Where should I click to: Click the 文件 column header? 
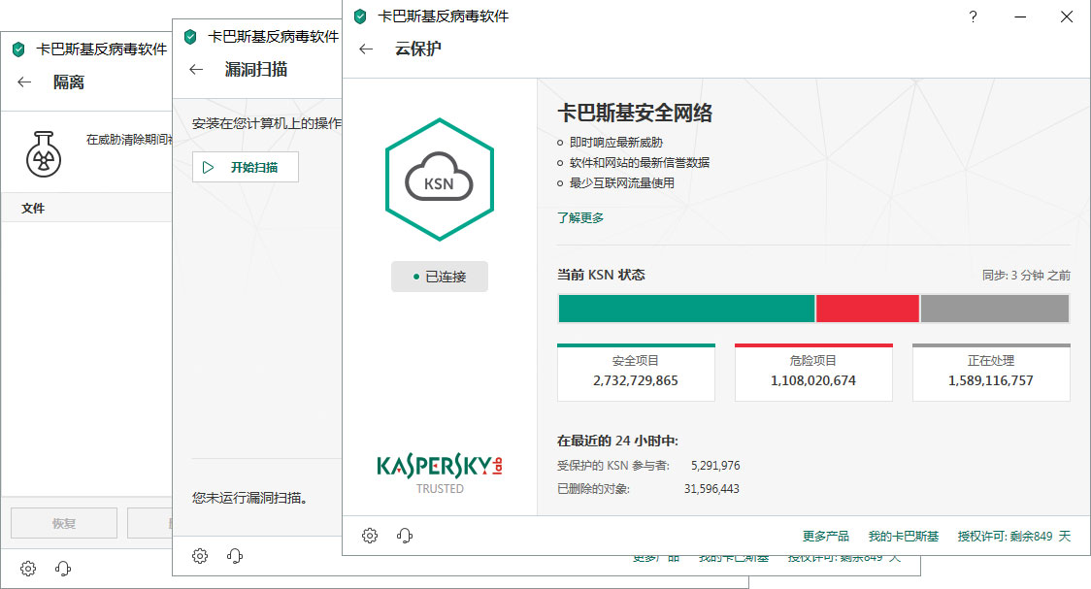point(33,208)
